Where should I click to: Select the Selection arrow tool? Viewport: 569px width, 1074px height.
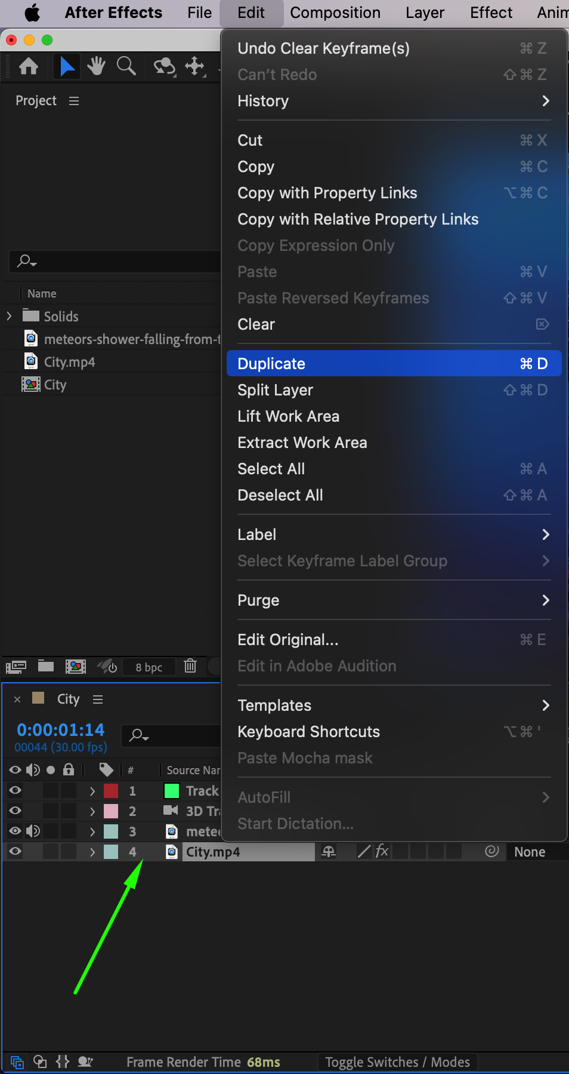[67, 66]
